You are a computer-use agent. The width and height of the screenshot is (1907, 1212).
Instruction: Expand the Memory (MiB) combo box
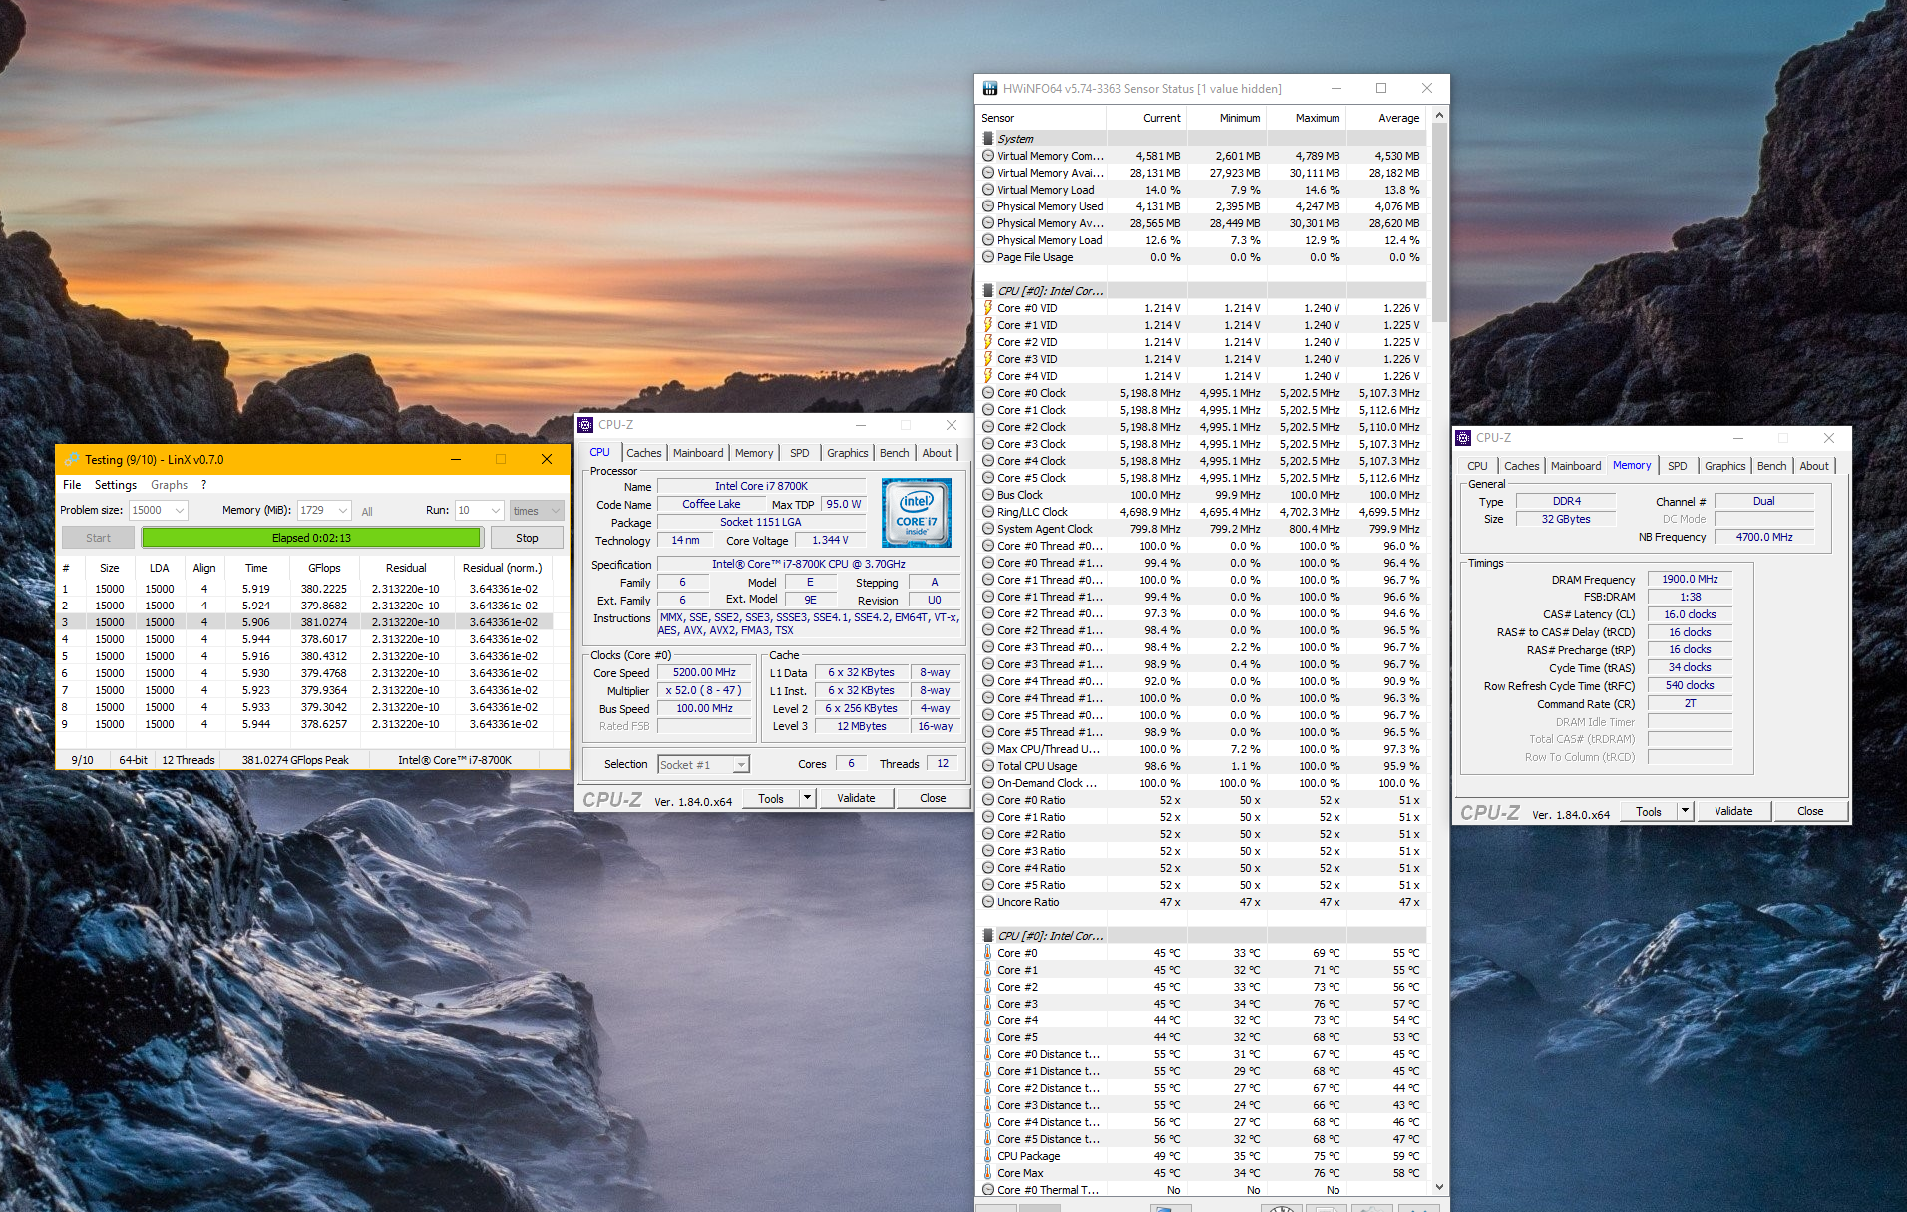[342, 511]
